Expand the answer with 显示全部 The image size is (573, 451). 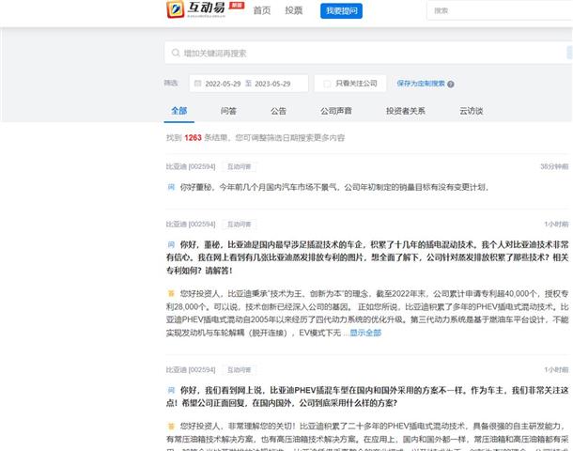point(365,333)
